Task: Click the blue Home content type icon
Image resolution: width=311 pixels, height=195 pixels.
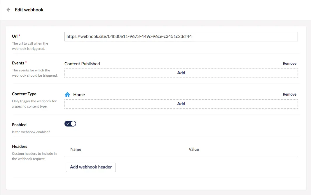Action: (67, 94)
